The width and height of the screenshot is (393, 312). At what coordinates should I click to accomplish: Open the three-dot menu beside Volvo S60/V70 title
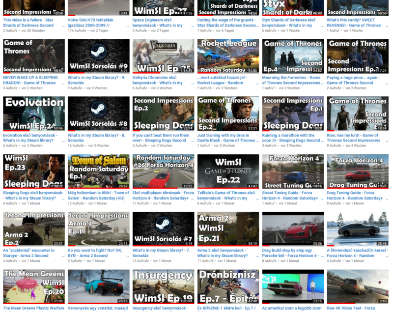coord(128,26)
